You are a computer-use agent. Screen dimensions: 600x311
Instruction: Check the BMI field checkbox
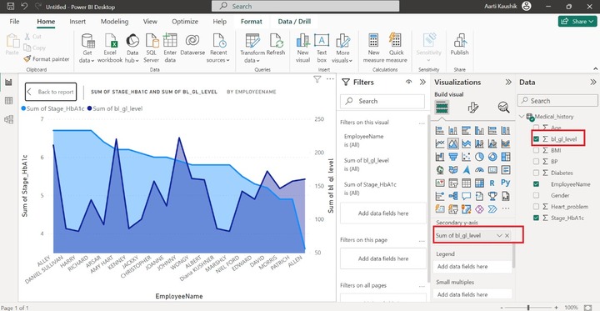(536, 151)
